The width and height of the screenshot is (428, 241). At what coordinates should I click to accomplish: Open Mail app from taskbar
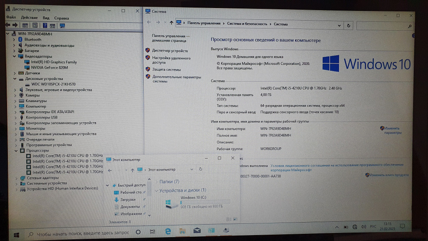point(197,231)
